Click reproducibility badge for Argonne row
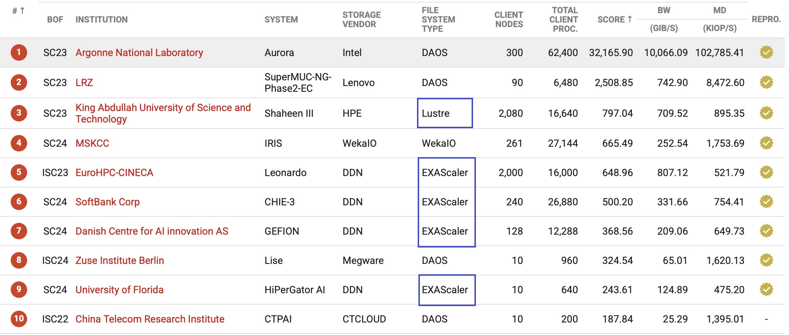 [766, 52]
